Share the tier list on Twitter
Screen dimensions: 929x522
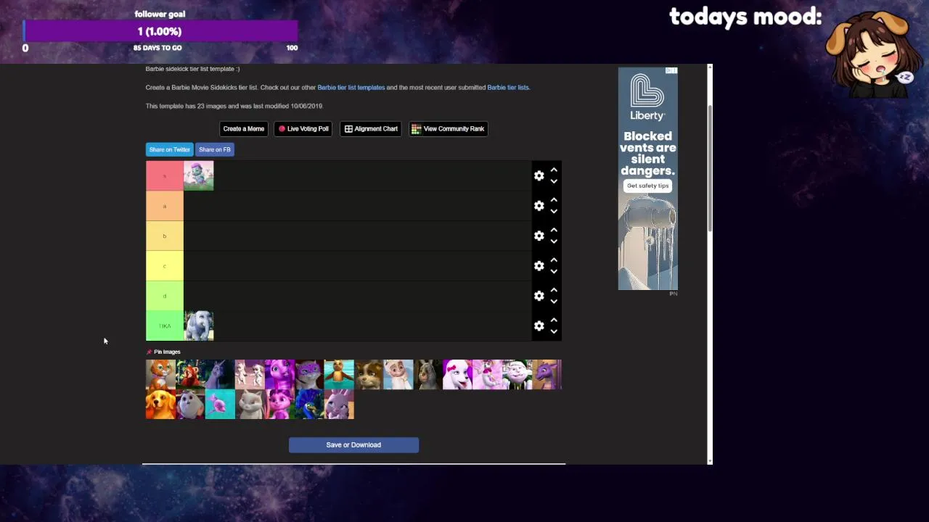click(170, 149)
